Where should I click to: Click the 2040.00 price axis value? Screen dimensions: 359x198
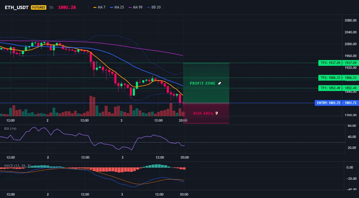[x=351, y=32]
